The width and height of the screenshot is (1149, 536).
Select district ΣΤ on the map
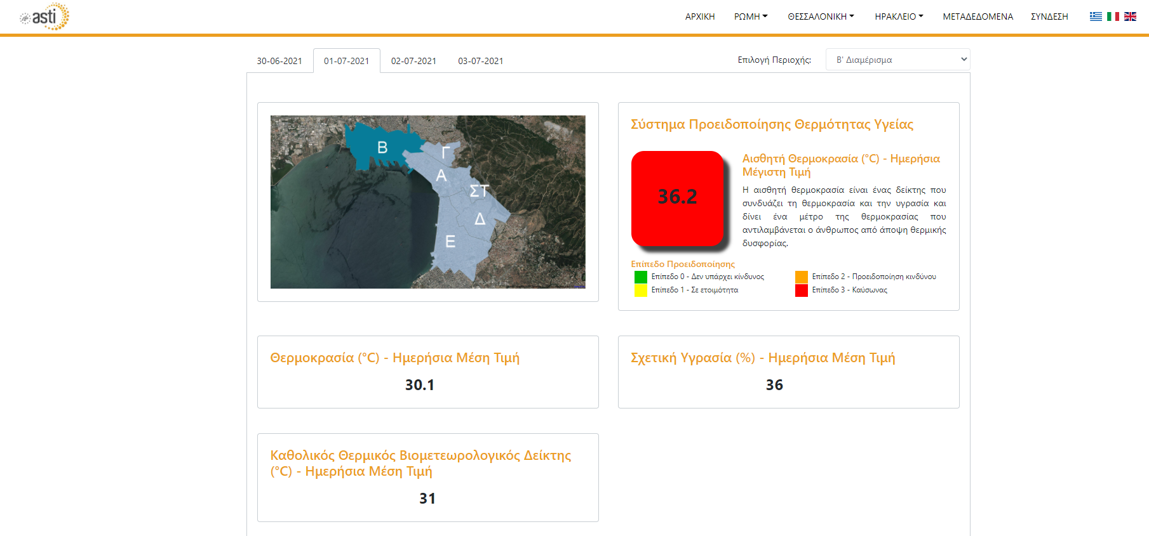coord(479,191)
